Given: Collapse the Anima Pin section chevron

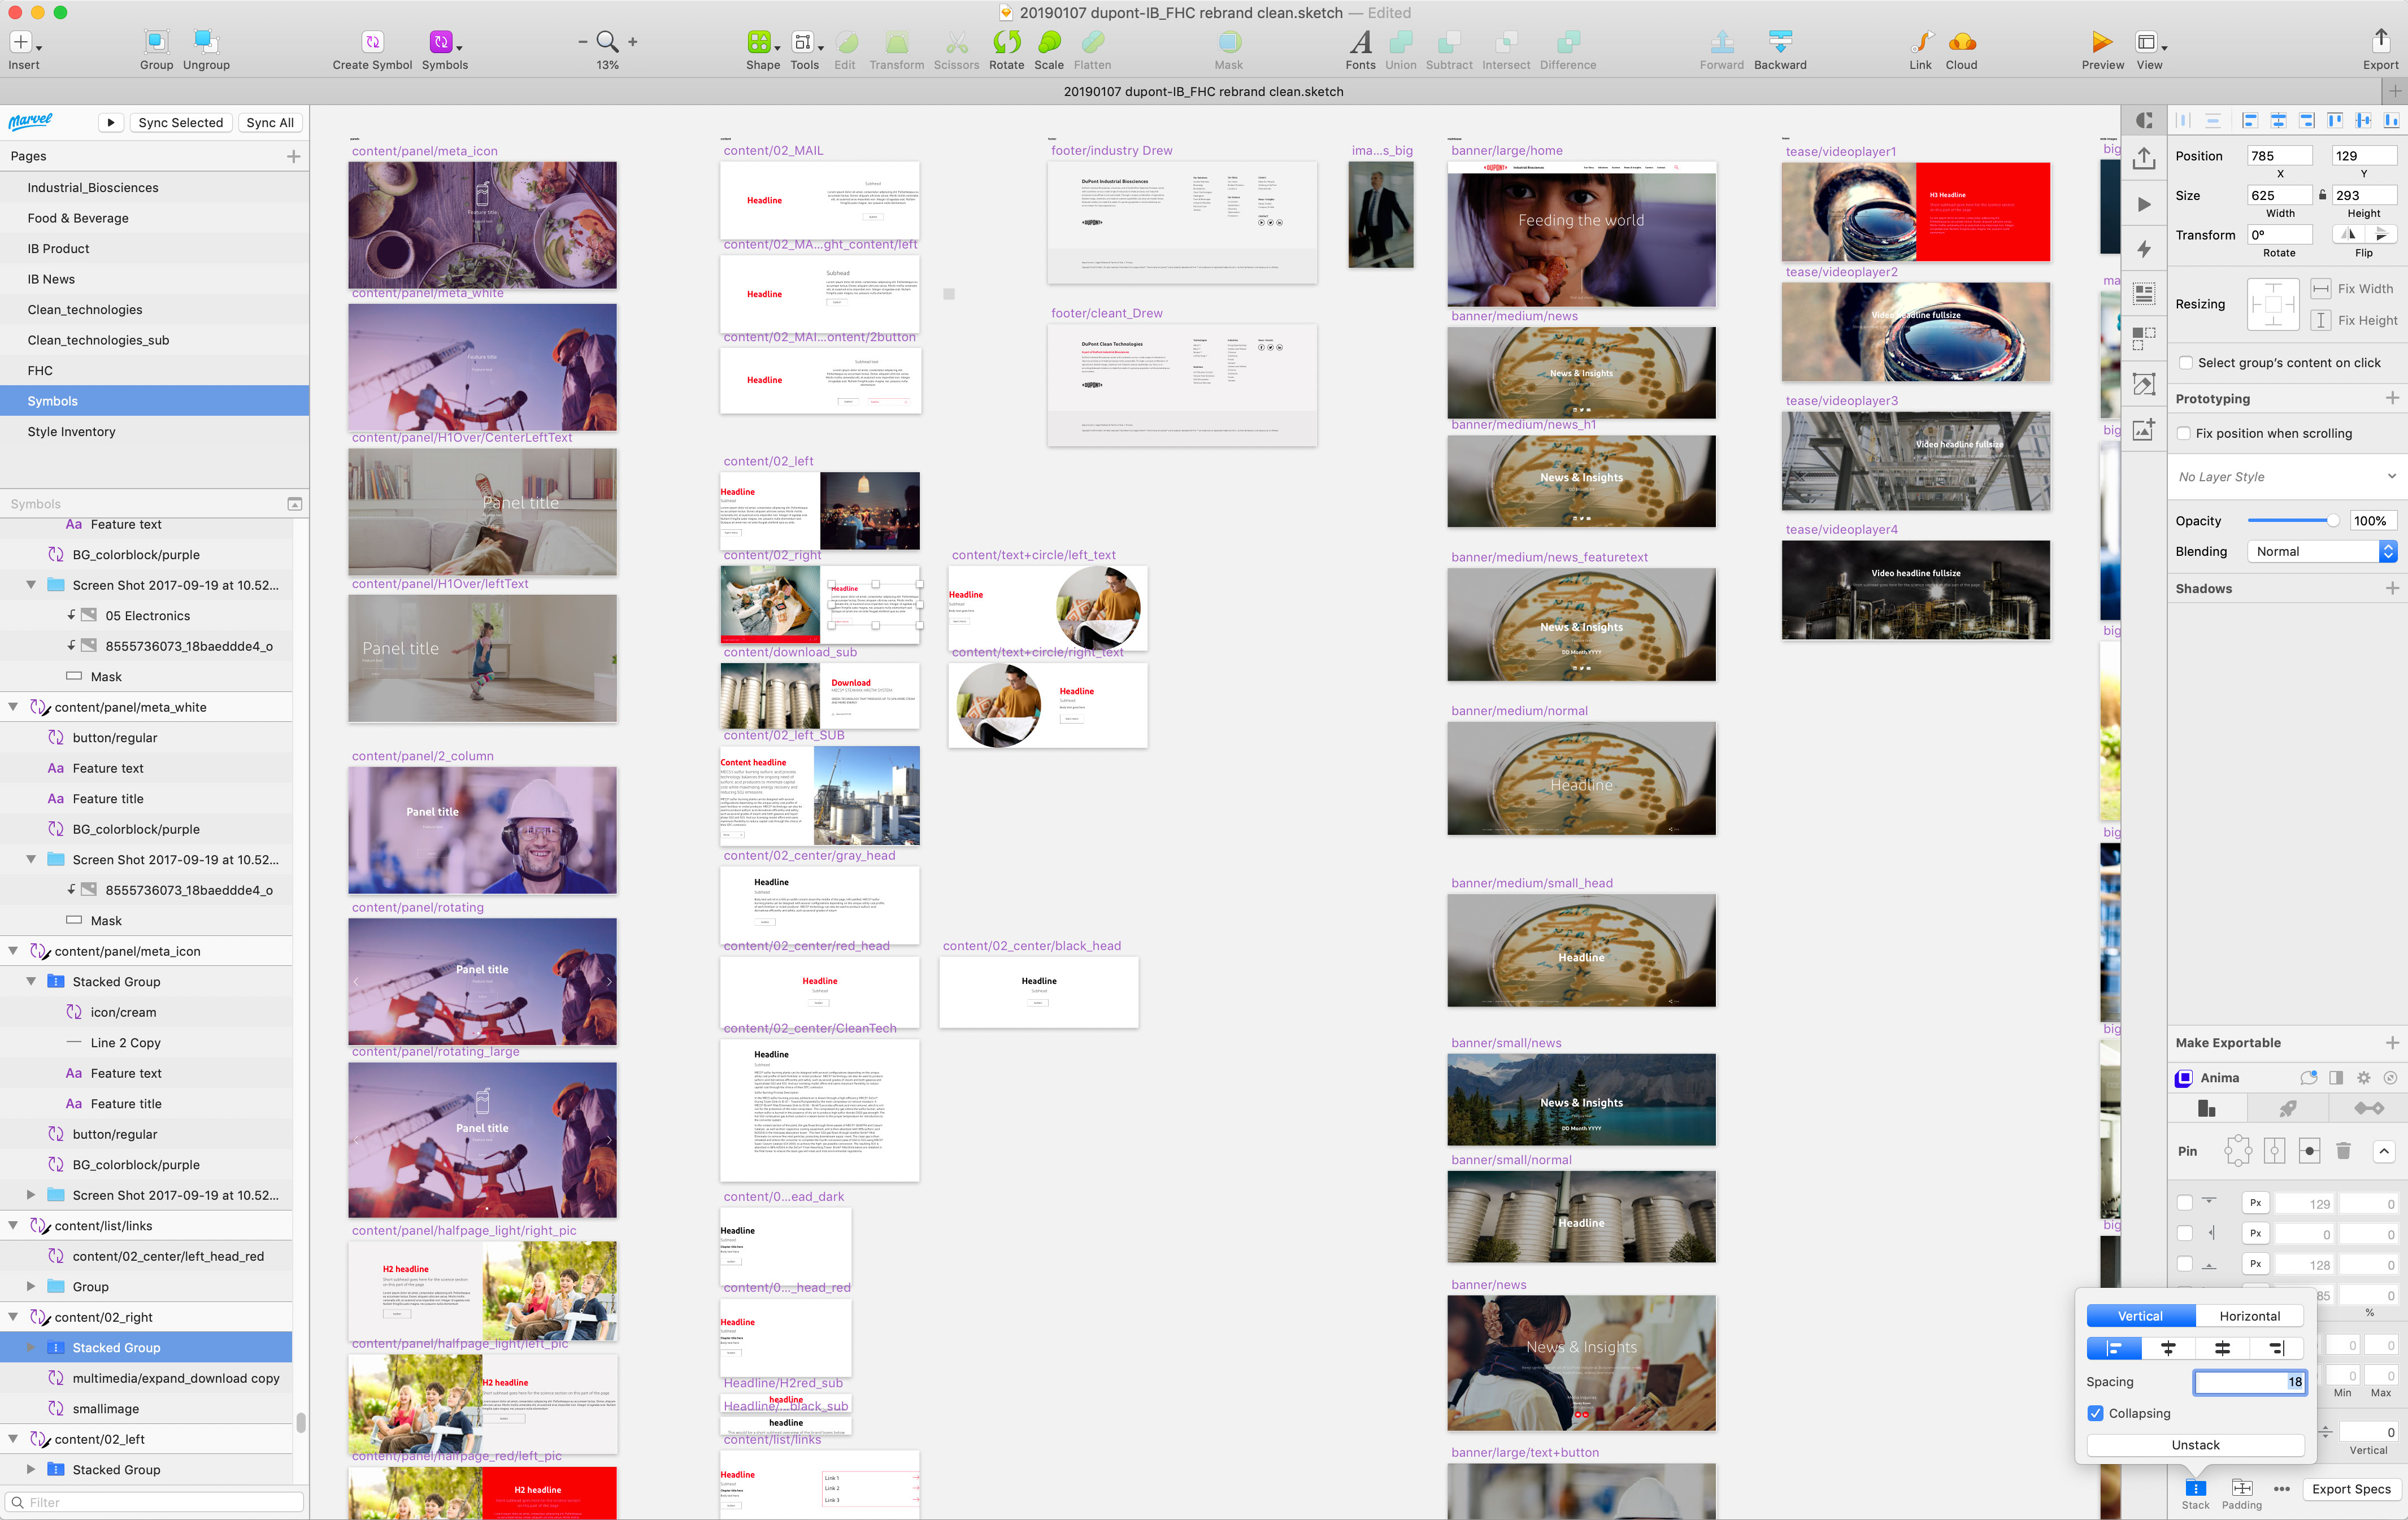Looking at the screenshot, I should [2384, 1151].
